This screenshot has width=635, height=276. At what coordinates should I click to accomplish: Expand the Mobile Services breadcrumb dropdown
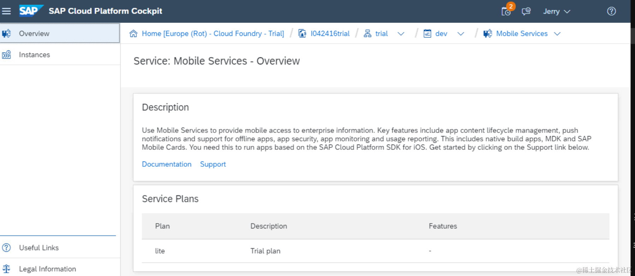tap(557, 34)
